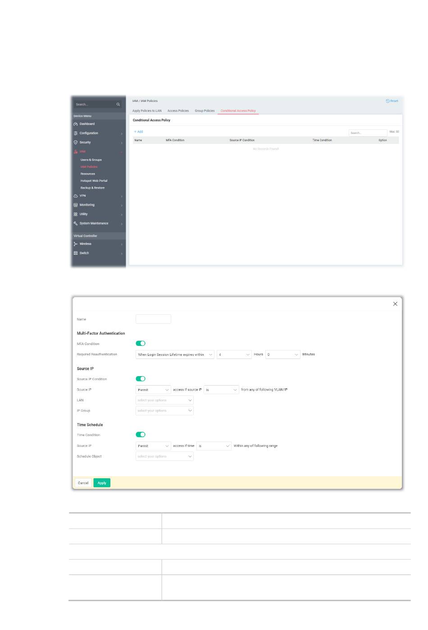
Task: Click the search magnifier icon in sidebar
Action: 118,104
